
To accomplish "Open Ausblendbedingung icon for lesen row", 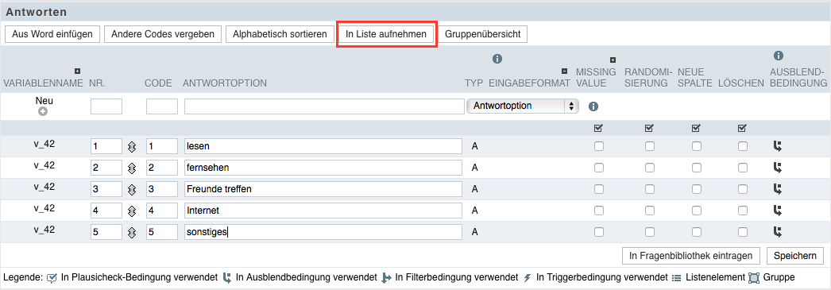I will pyautogui.click(x=778, y=147).
